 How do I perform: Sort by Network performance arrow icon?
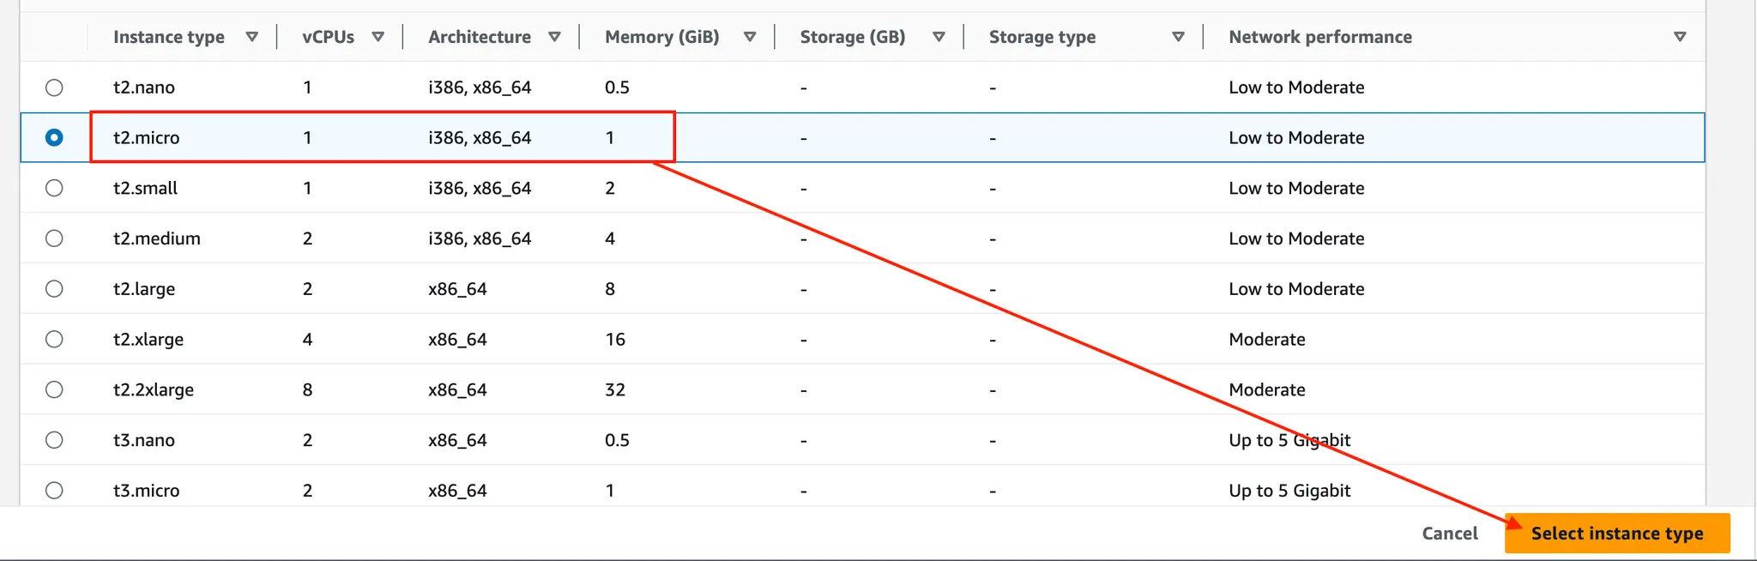pos(1679,37)
